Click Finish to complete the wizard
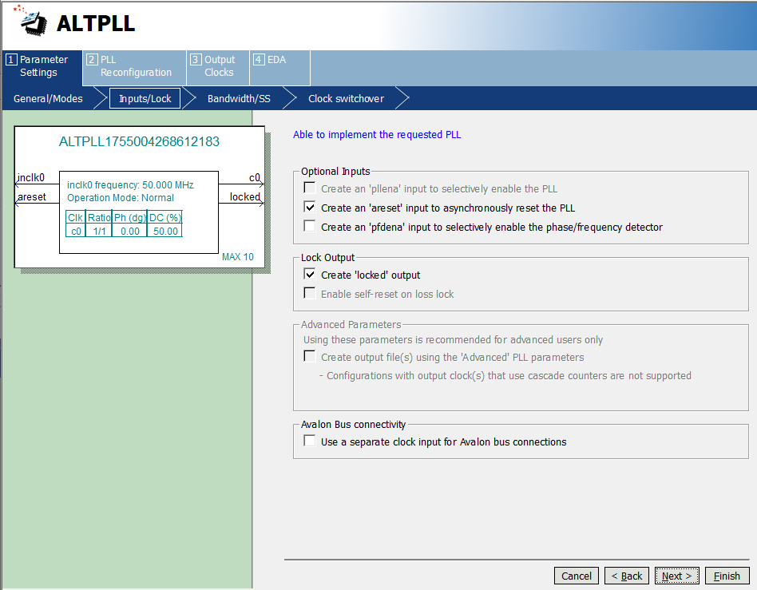This screenshot has height=590, width=757. click(x=727, y=576)
